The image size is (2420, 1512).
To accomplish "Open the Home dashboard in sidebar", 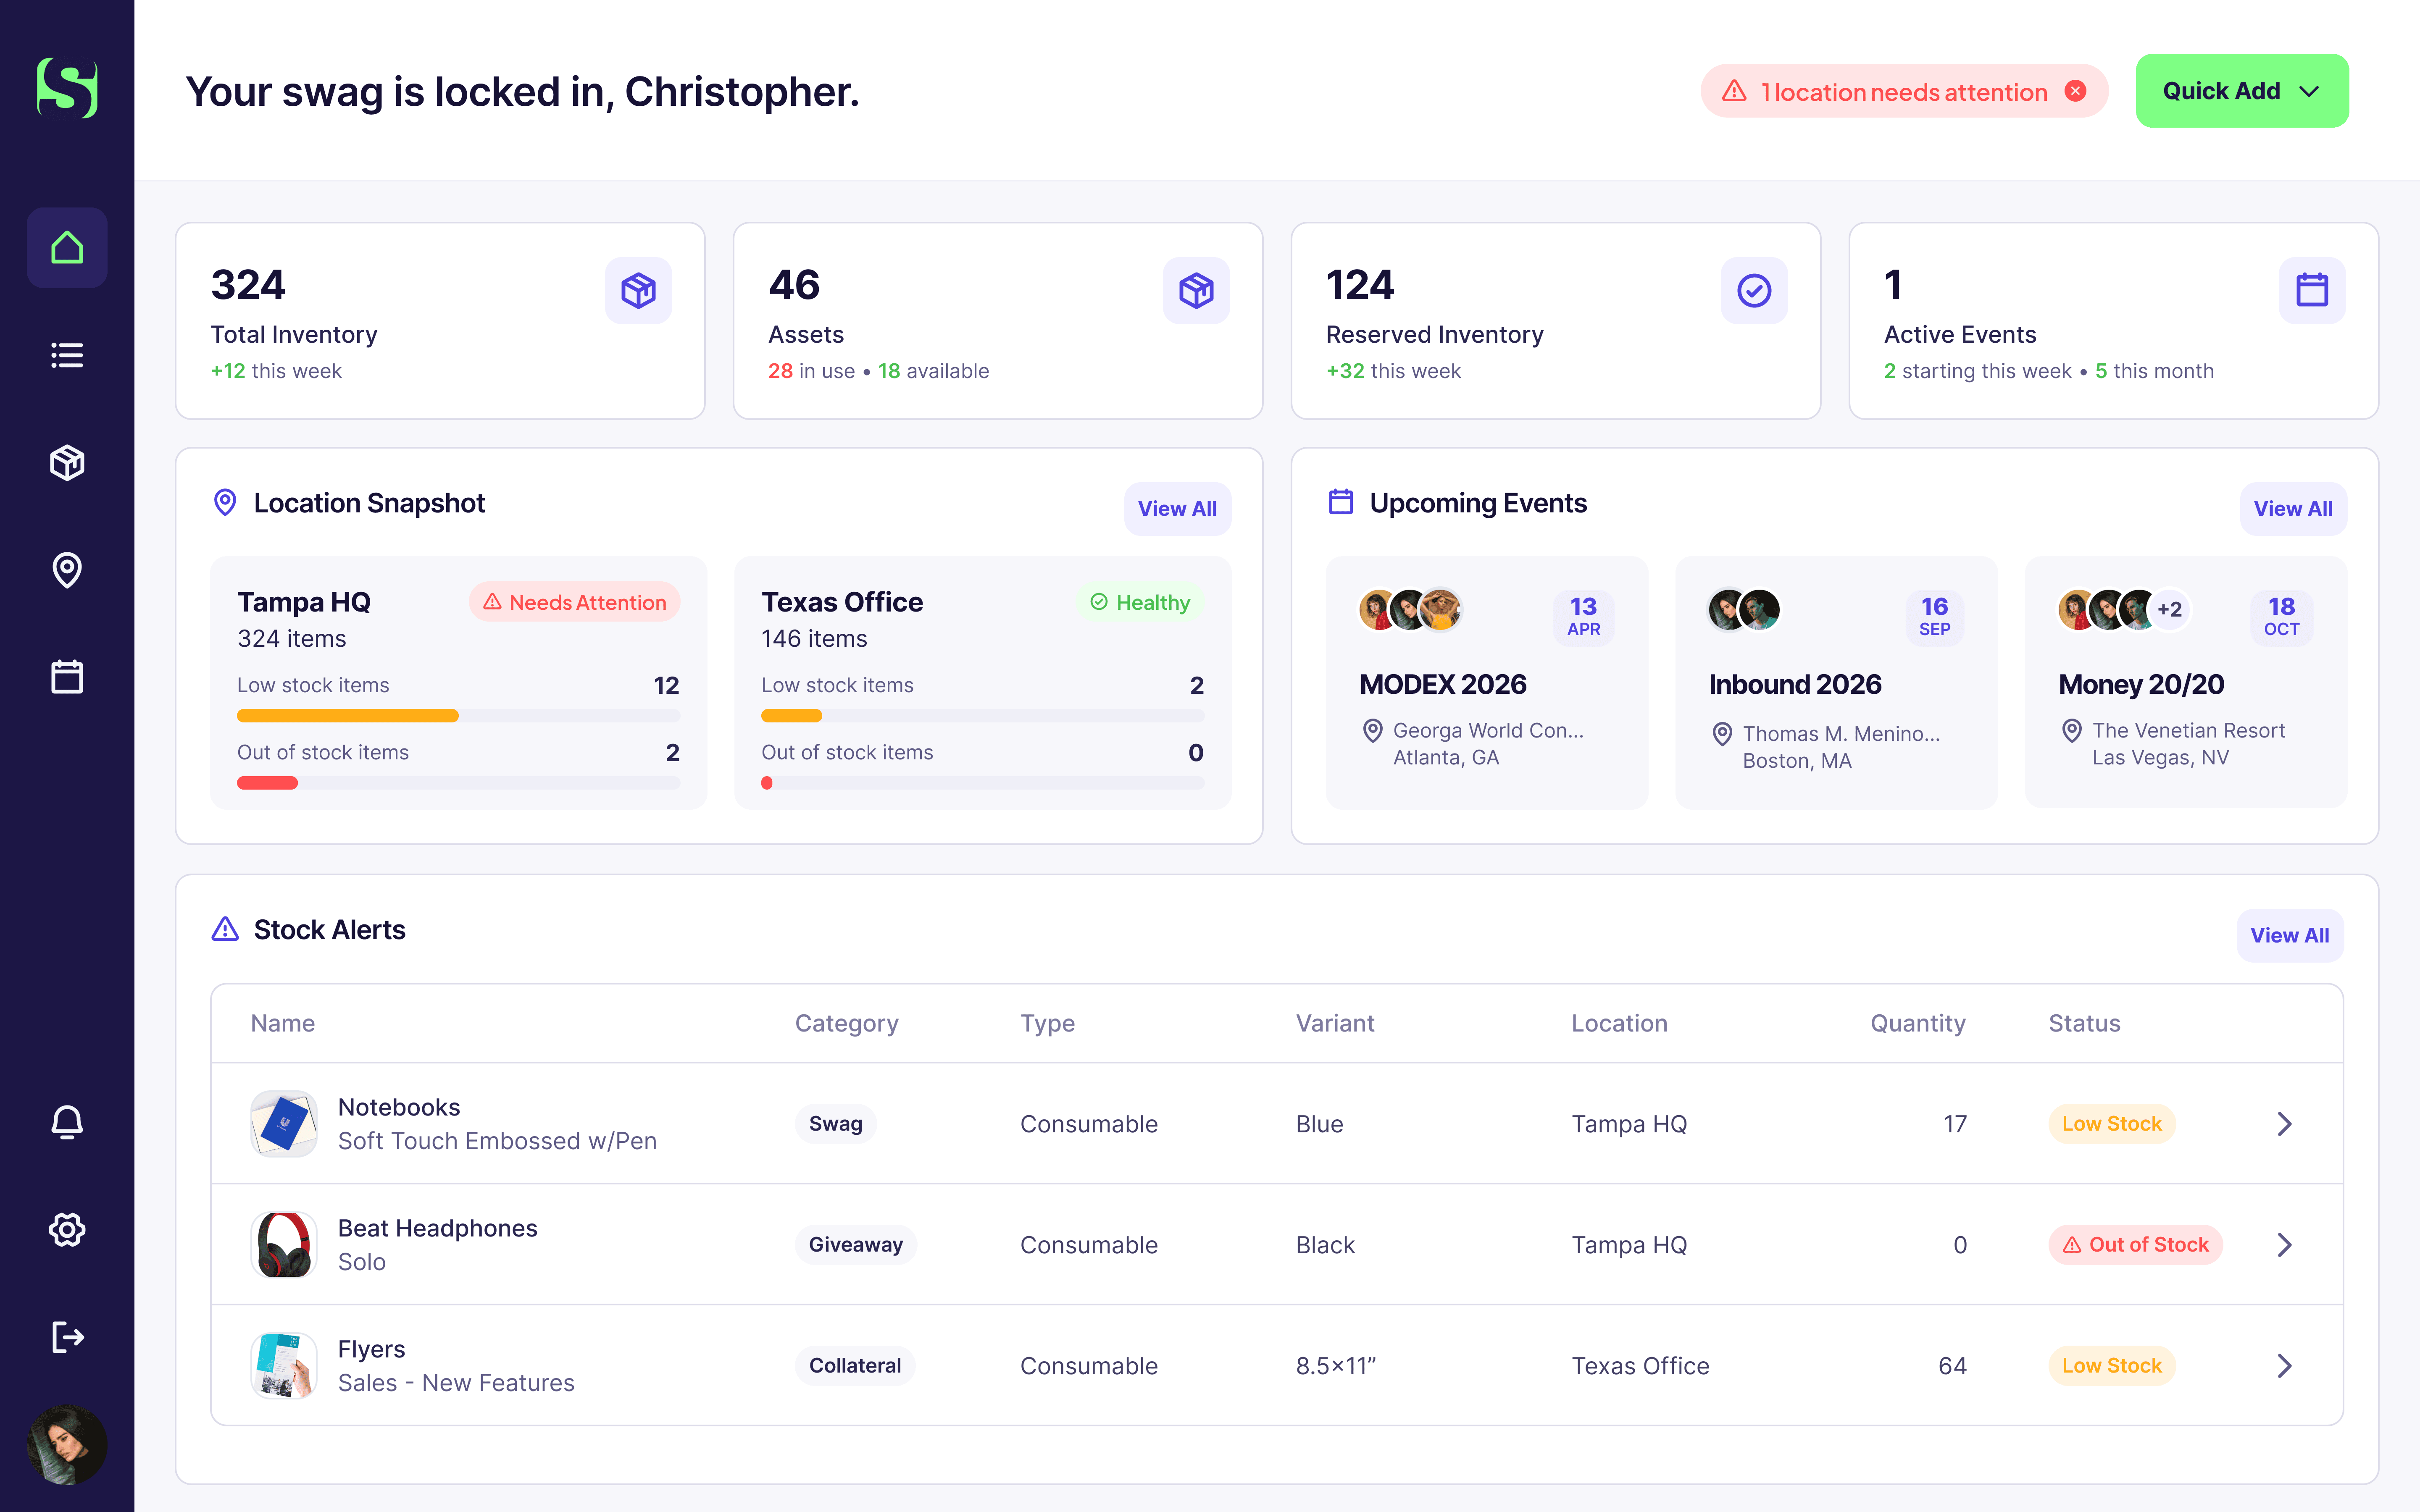I will tap(67, 248).
